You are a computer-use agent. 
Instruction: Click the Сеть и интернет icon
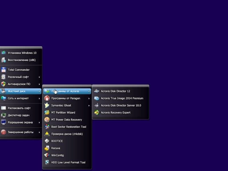pos(3,98)
